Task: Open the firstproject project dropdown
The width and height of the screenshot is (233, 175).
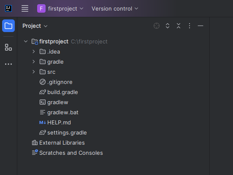Action: point(60,8)
